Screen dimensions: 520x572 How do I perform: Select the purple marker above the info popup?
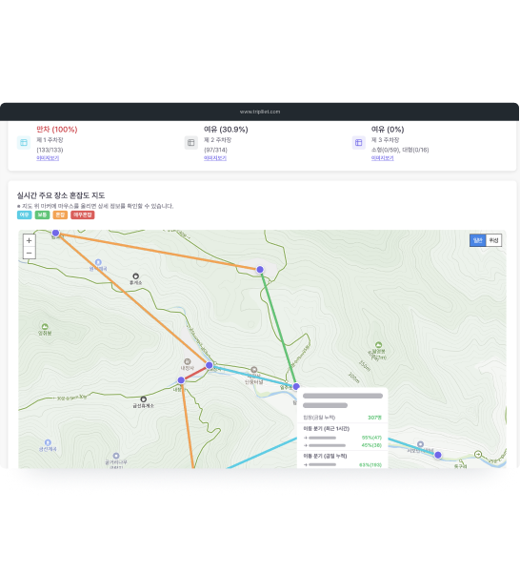296,386
